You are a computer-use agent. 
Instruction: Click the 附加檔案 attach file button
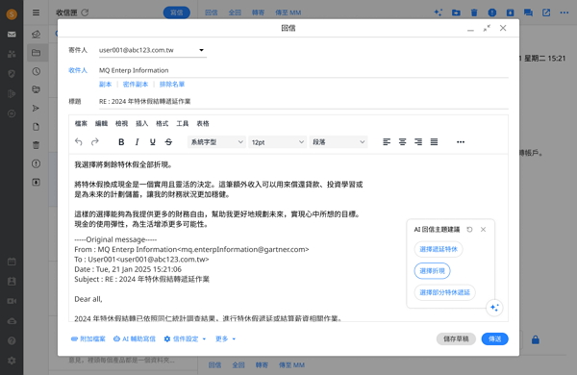point(88,338)
